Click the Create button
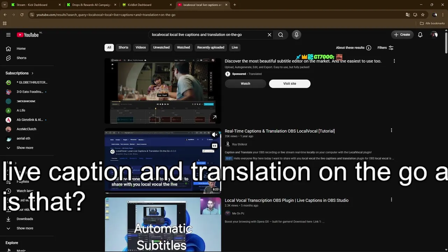 point(402,35)
